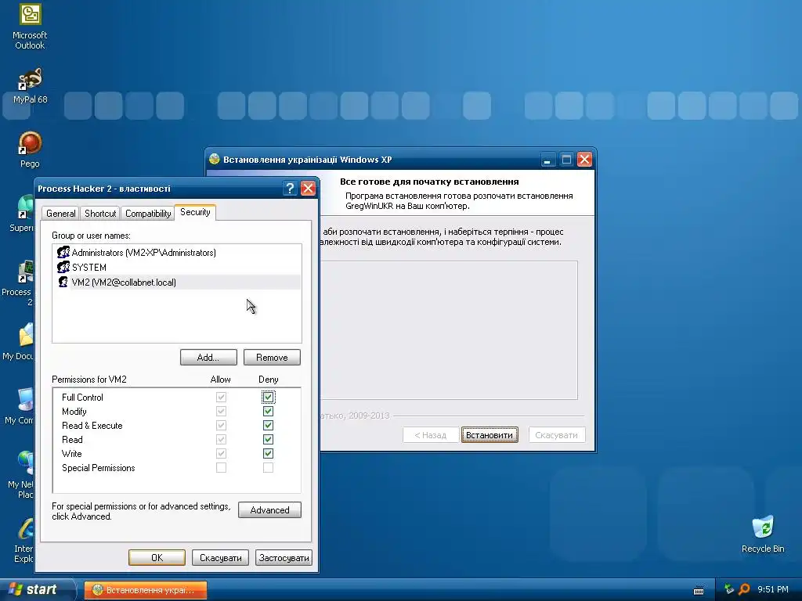This screenshot has height=601, width=802.
Task: Click the VM2 user icon in list
Action: tap(63, 282)
